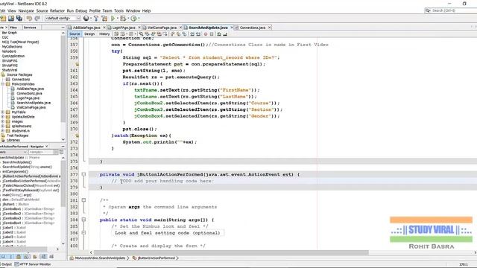
Task: Click the Save All toolbar icon
Action: [19, 19]
